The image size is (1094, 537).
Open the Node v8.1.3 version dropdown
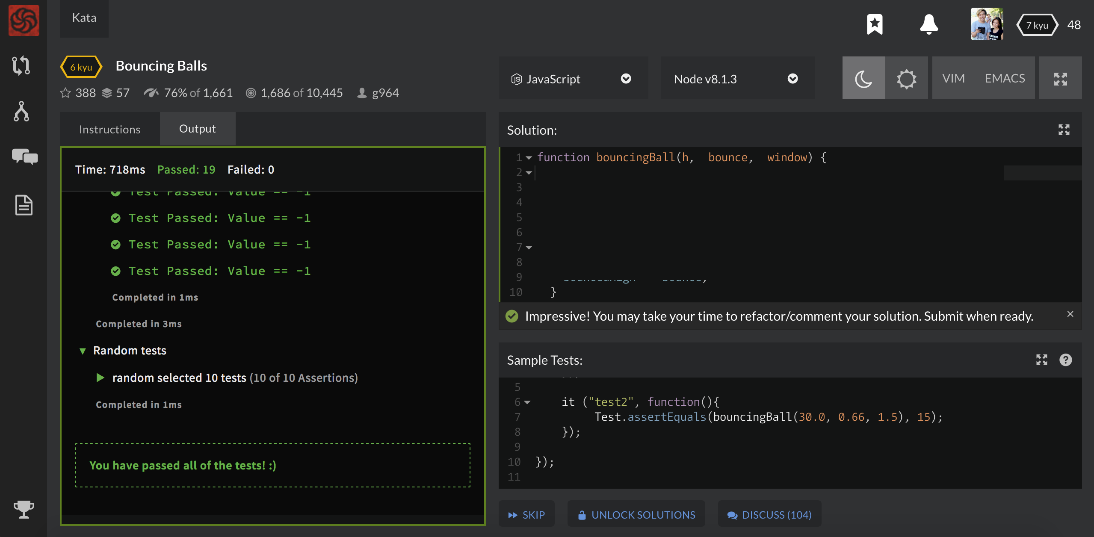pos(737,79)
